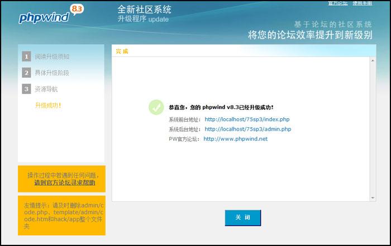Click step number 3 badge

pyautogui.click(x=26, y=89)
